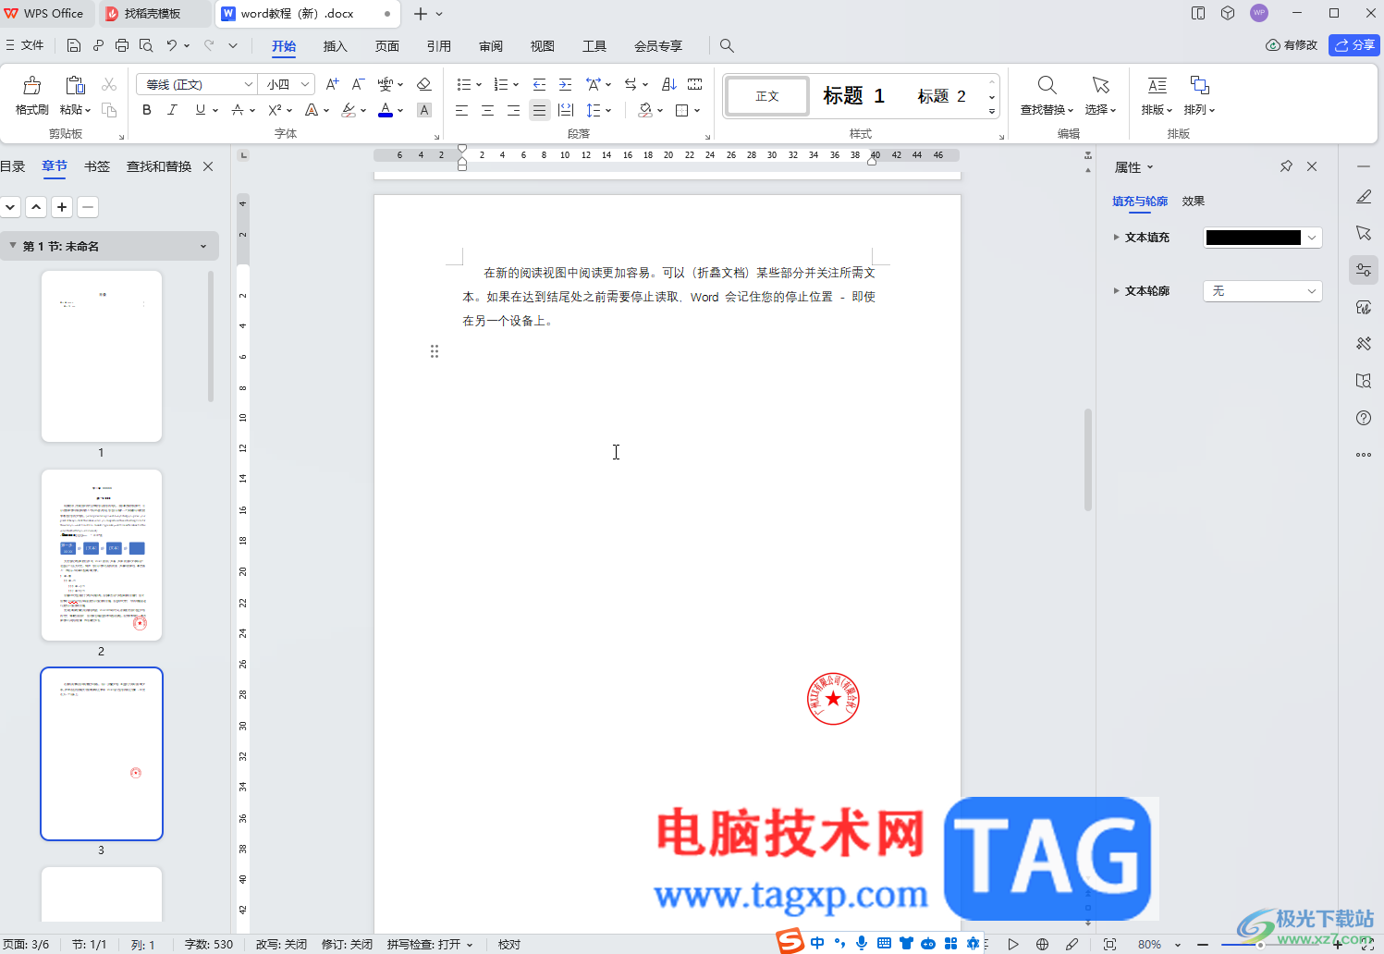Image resolution: width=1384 pixels, height=954 pixels.
Task: Click the Cut scissors icon
Action: [109, 84]
